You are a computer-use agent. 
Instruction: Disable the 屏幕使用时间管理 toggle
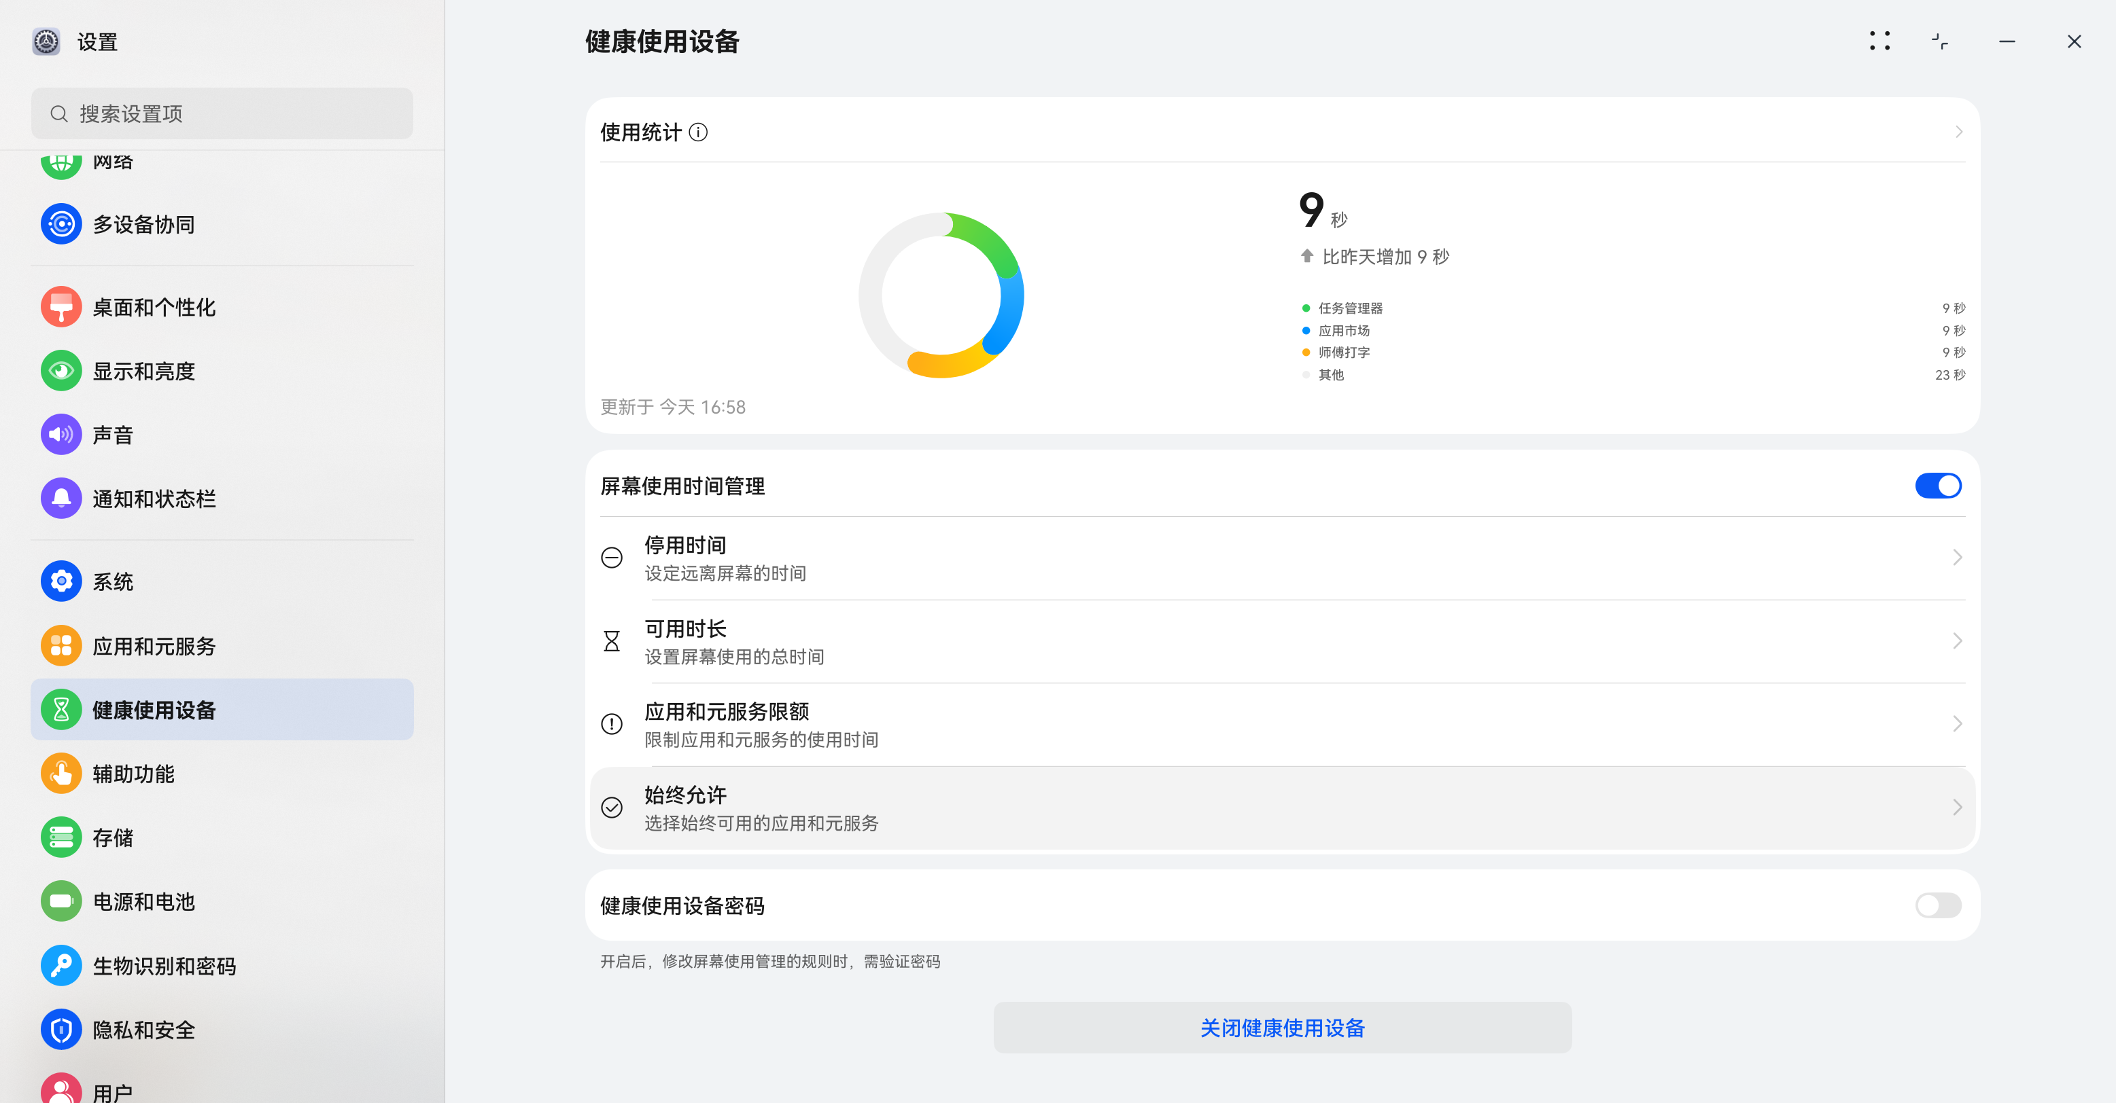tap(1939, 485)
